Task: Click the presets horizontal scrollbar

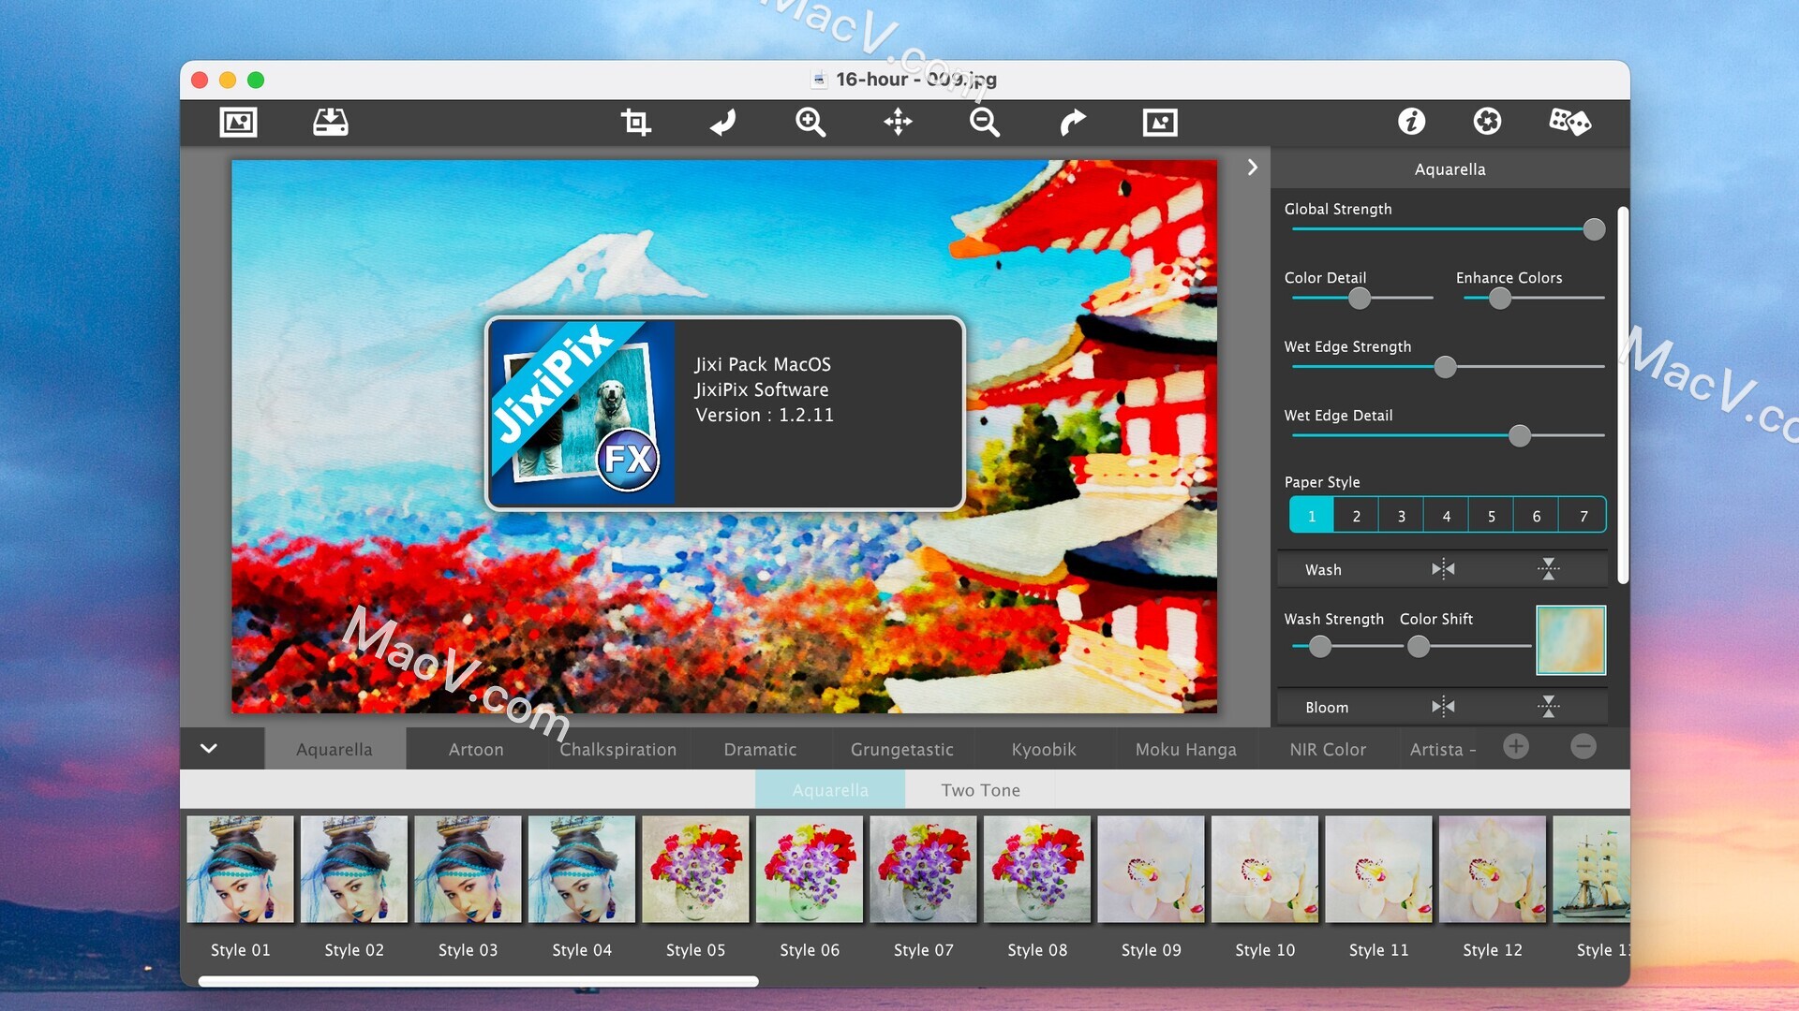Action: tap(478, 981)
